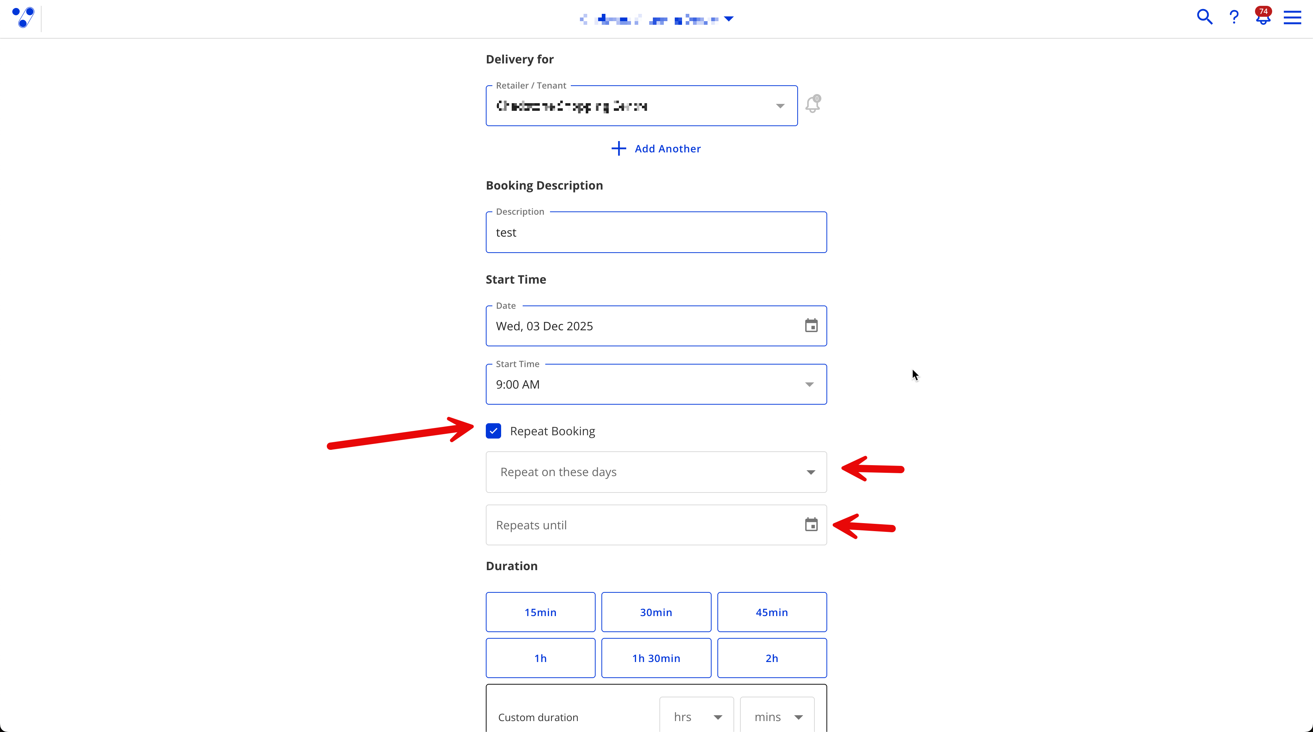
Task: Click the Description field containing test
Action: click(x=656, y=232)
